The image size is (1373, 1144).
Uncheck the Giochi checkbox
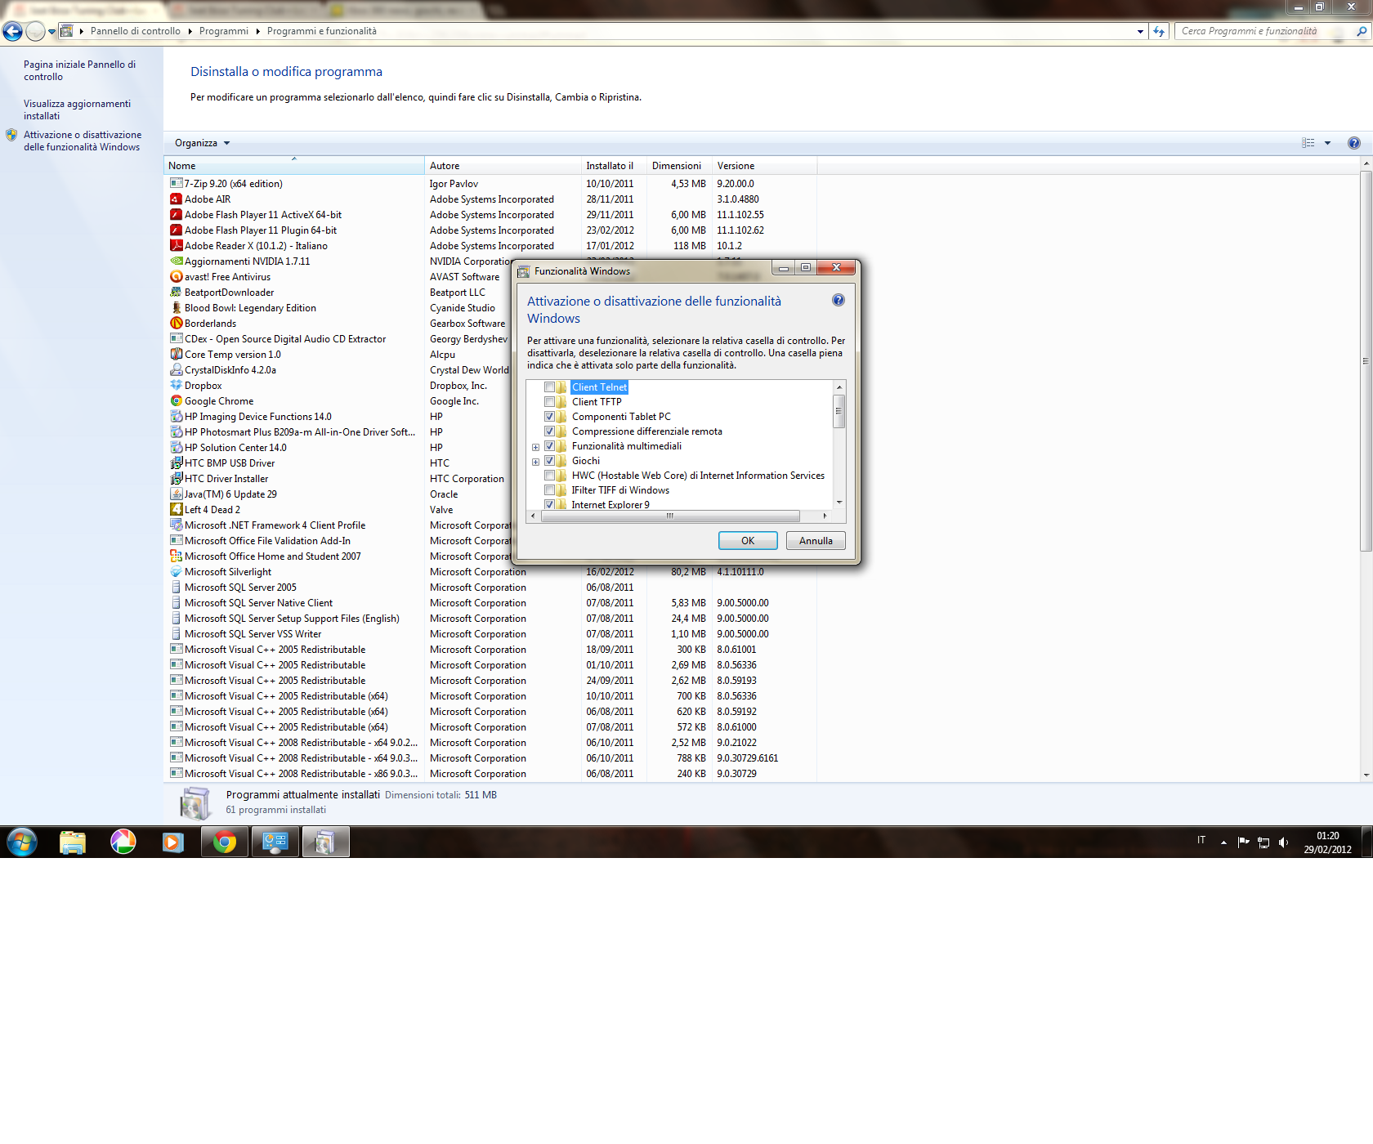pos(549,461)
